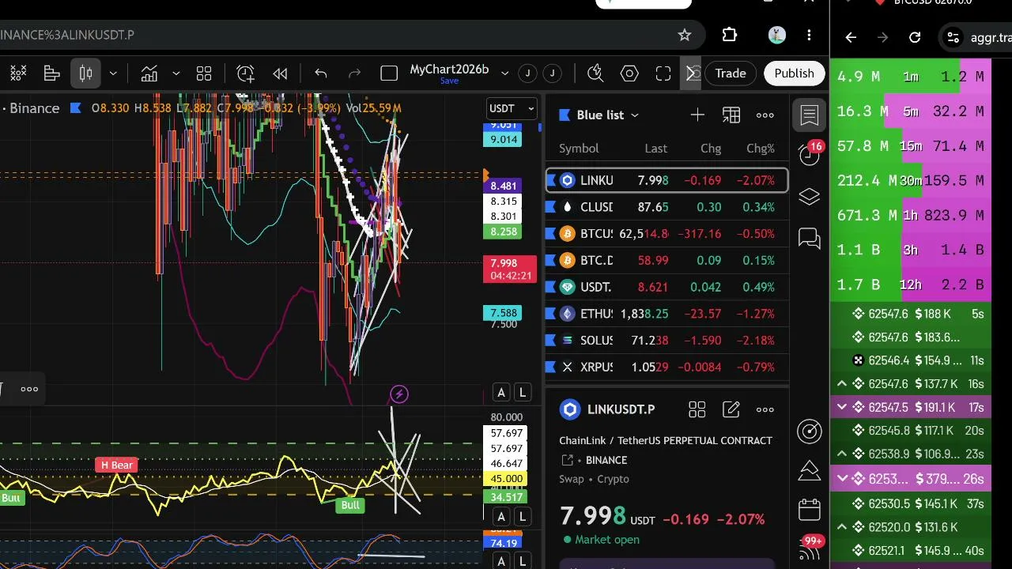Expand the MyChart2026b layout dropdown arrow
Screen dimensions: 1012x569
[x=505, y=73]
